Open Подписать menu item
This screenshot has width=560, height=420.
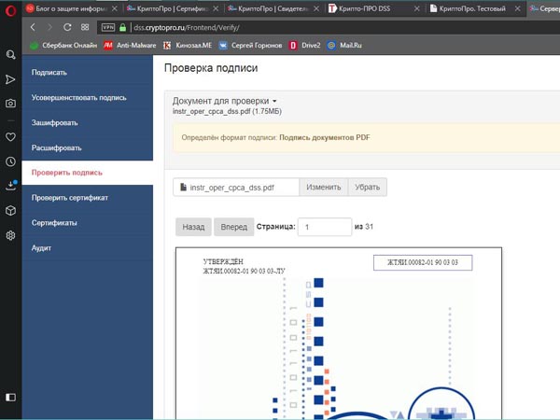pyautogui.click(x=88, y=73)
